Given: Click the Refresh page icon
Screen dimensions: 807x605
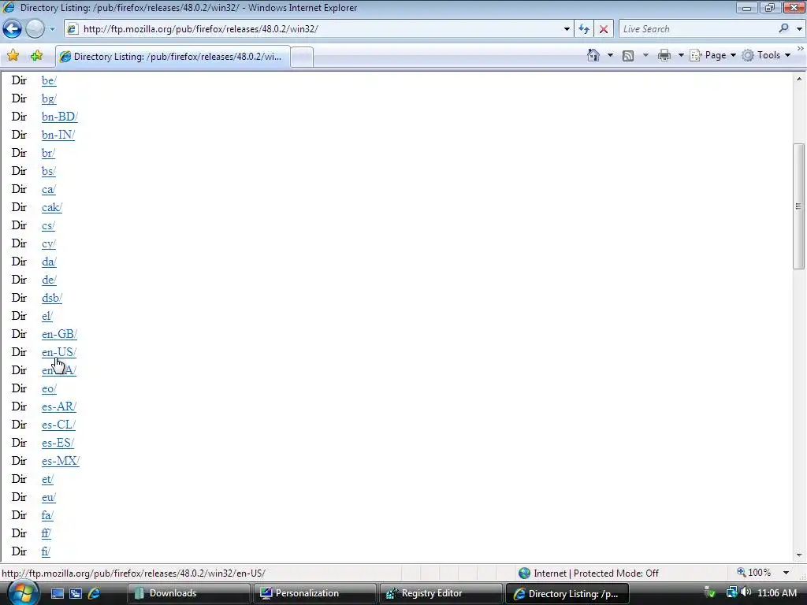Looking at the screenshot, I should (x=584, y=29).
